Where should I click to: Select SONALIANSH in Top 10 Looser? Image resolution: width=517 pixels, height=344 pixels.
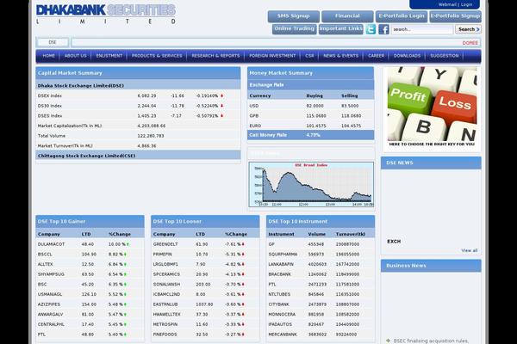point(166,285)
